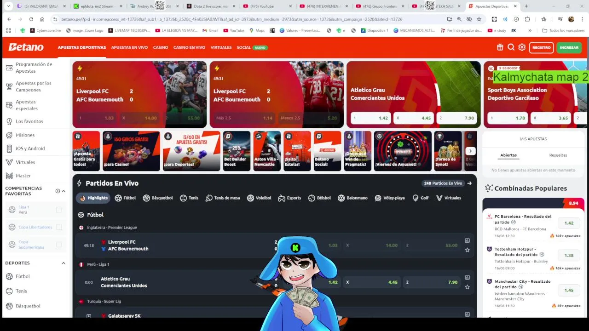Select Básquetbol in Deportes list
Image resolution: width=589 pixels, height=331 pixels.
(x=28, y=306)
